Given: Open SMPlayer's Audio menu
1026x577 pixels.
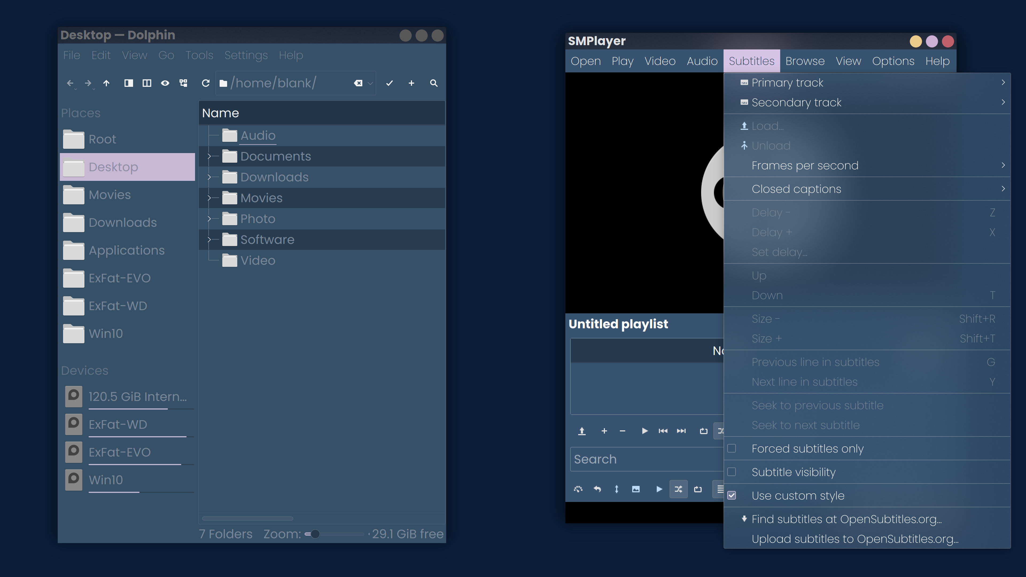Looking at the screenshot, I should pyautogui.click(x=702, y=61).
